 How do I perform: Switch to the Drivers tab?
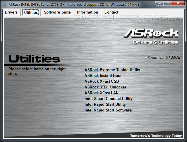click(11, 12)
